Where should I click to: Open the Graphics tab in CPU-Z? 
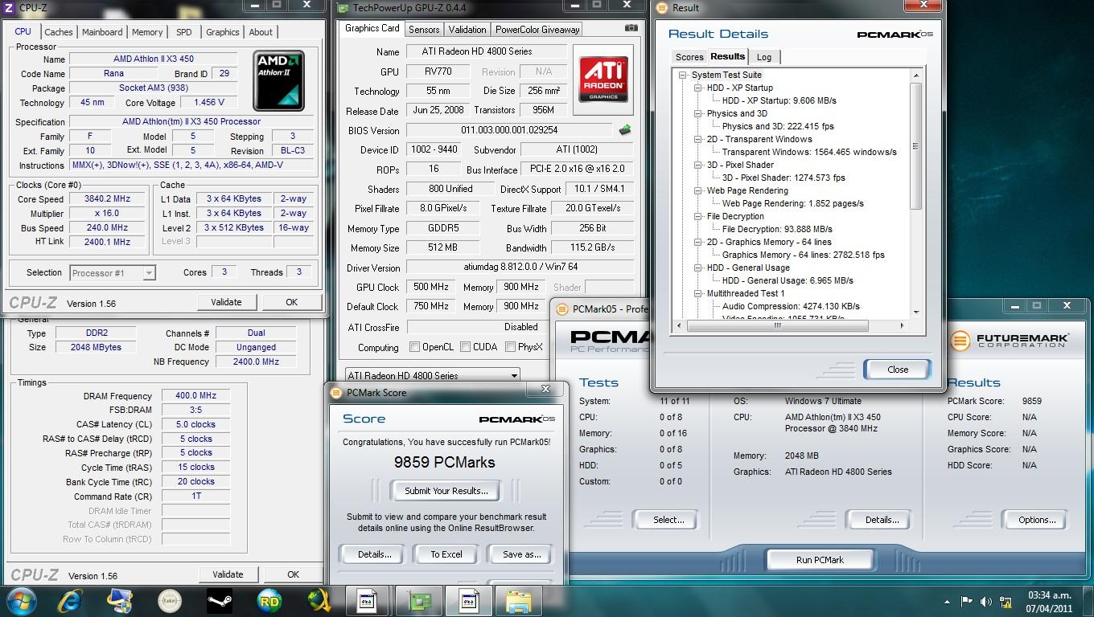click(222, 32)
